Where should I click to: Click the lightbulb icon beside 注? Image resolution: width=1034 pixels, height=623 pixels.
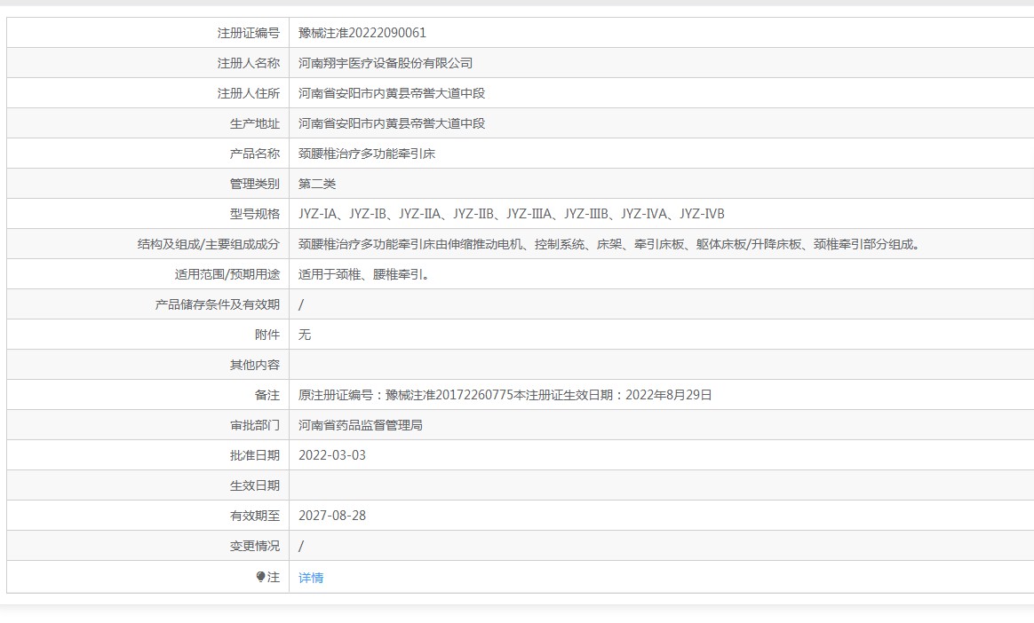260,577
